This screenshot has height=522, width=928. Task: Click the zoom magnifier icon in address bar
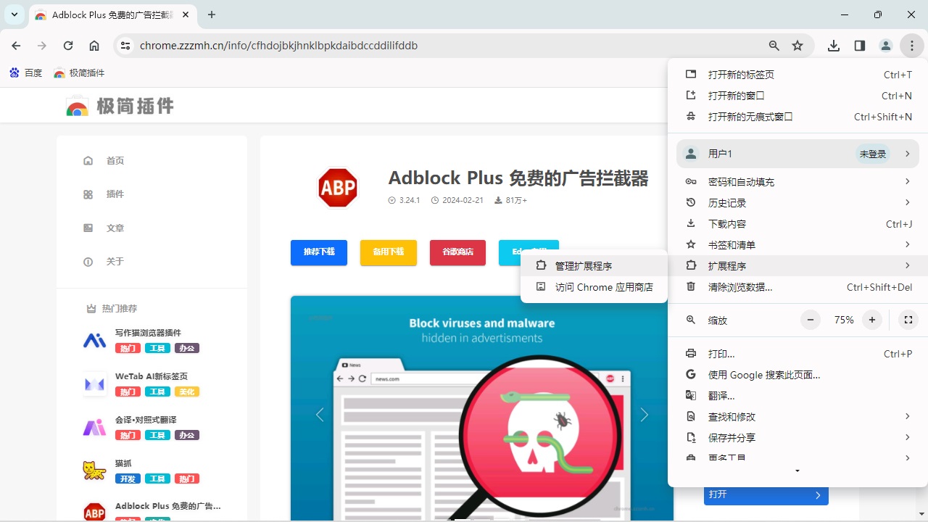774,46
